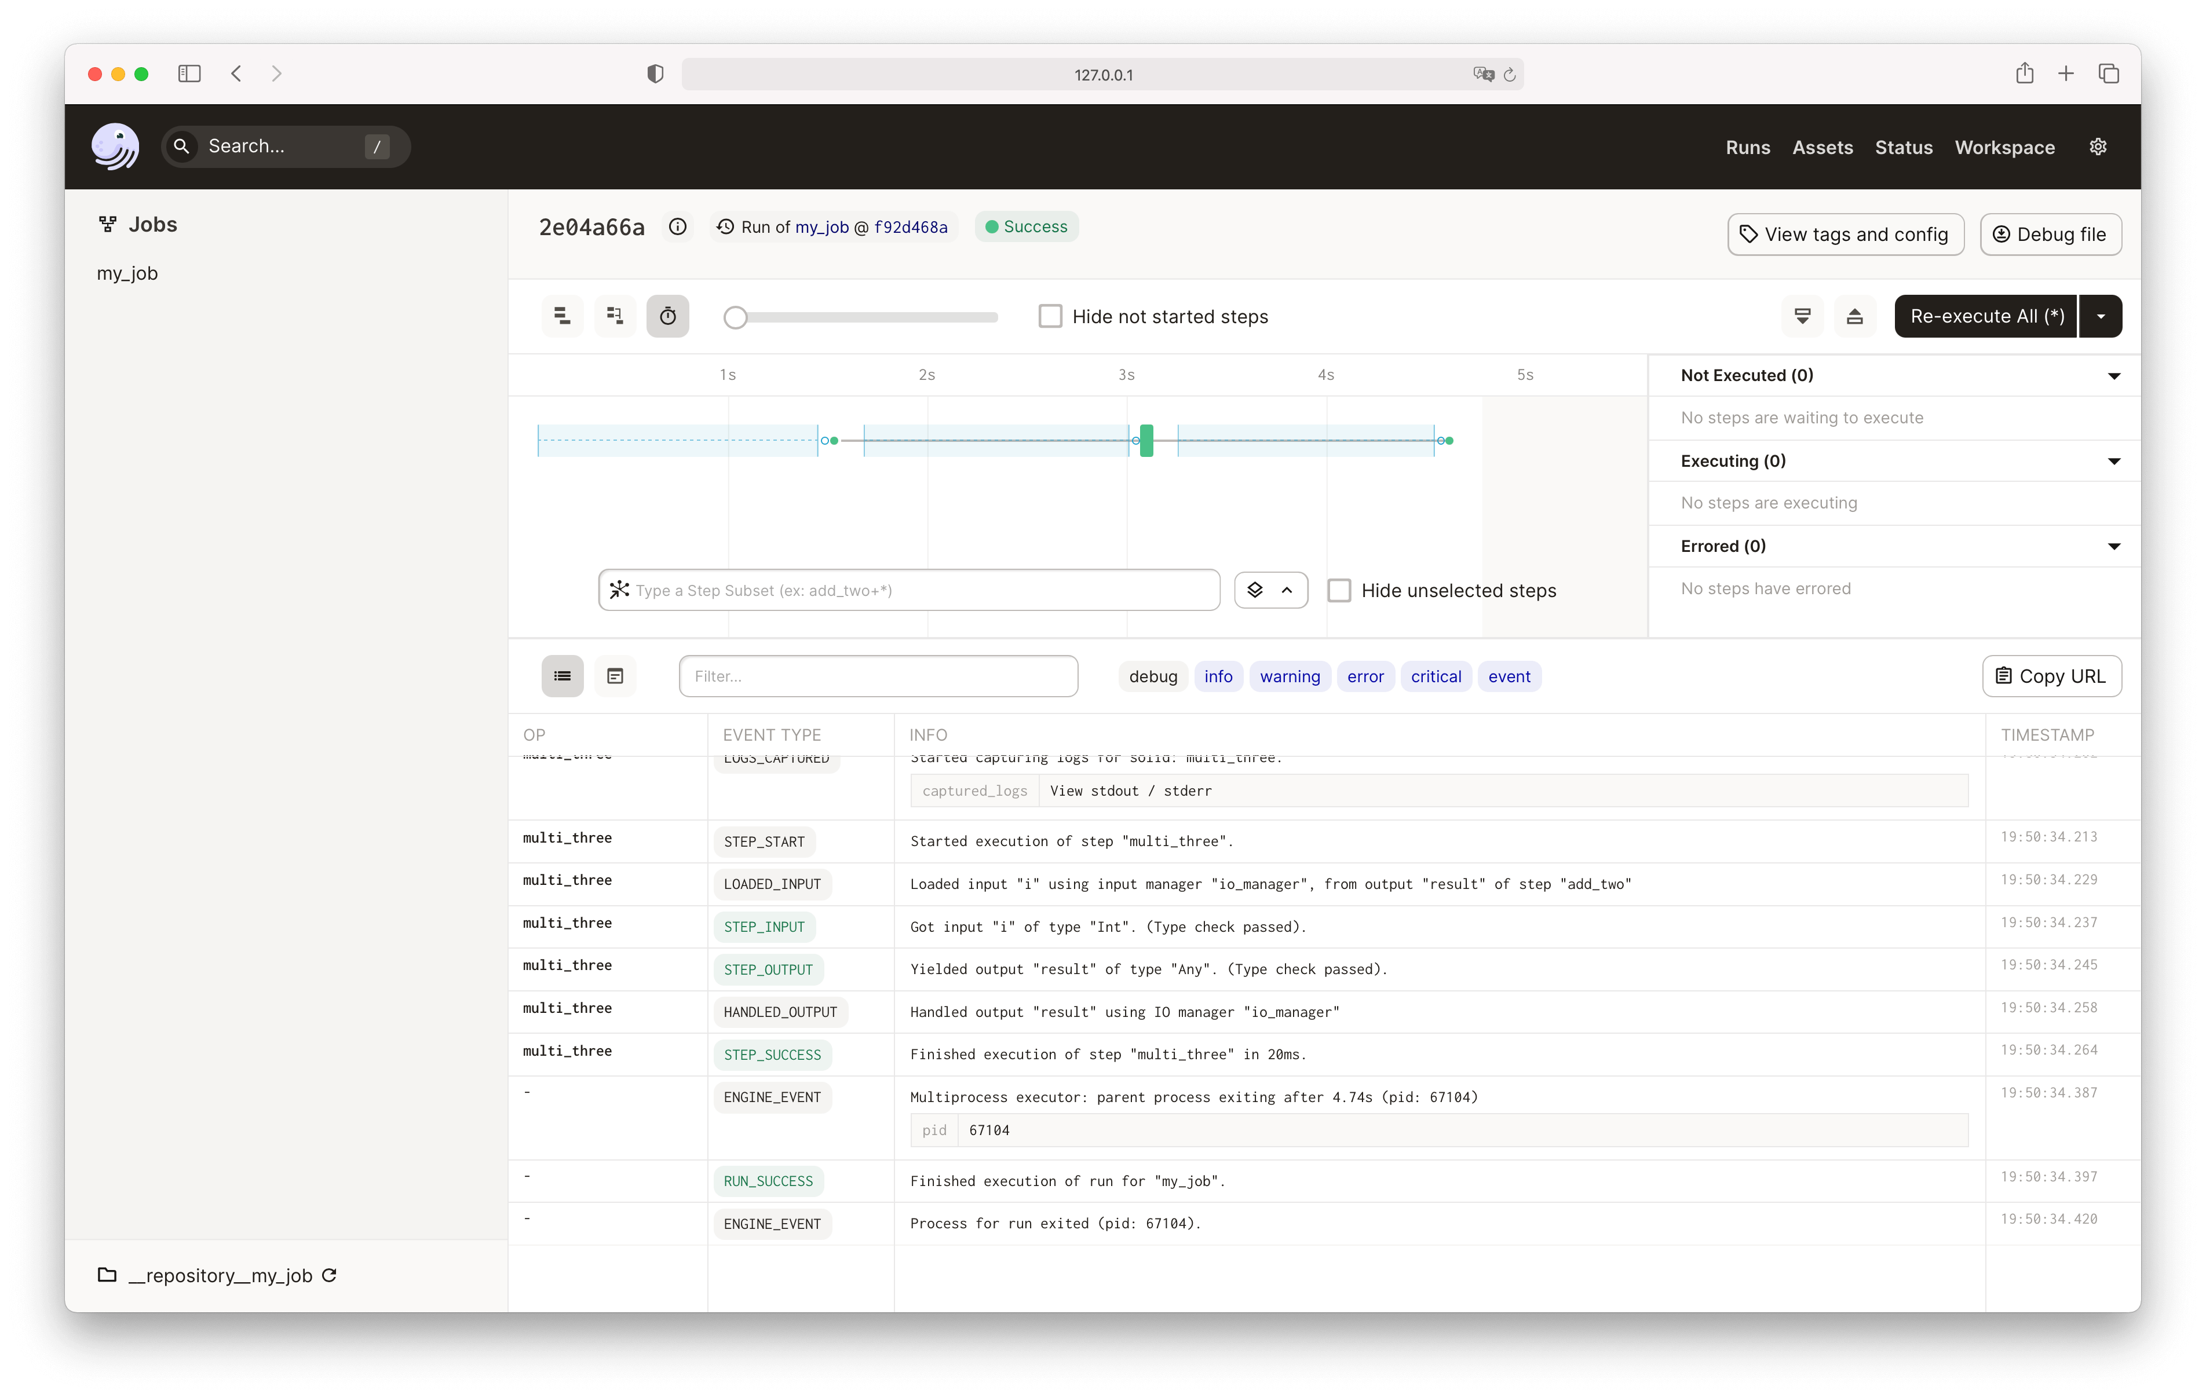This screenshot has width=2206, height=1398.
Task: Open Re-execute All dropdown arrow
Action: [2101, 316]
